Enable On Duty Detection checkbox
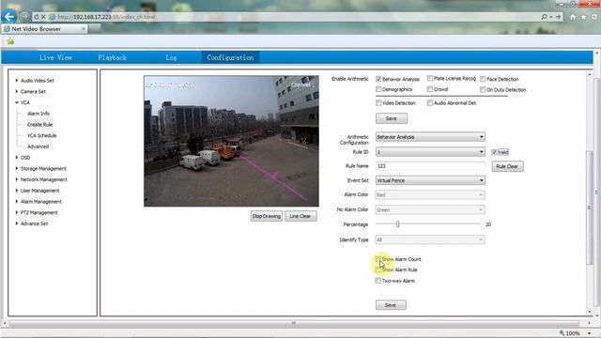 click(483, 90)
